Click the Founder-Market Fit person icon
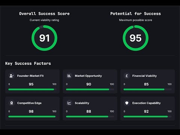The height and width of the screenshot is (135, 180). [12, 76]
